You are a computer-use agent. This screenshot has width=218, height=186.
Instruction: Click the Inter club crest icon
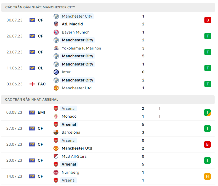(x=56, y=72)
